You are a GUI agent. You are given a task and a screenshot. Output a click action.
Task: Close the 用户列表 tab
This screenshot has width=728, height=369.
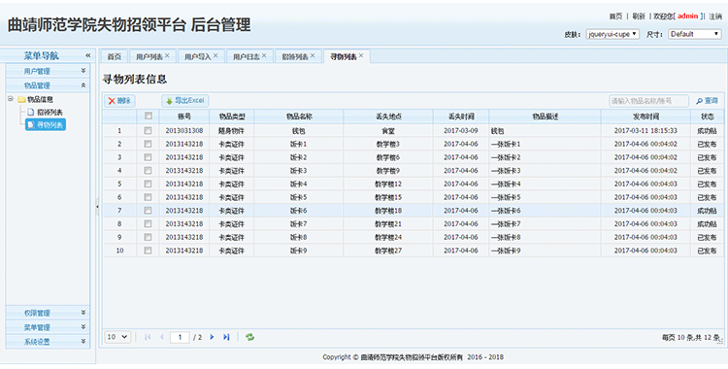(x=167, y=55)
